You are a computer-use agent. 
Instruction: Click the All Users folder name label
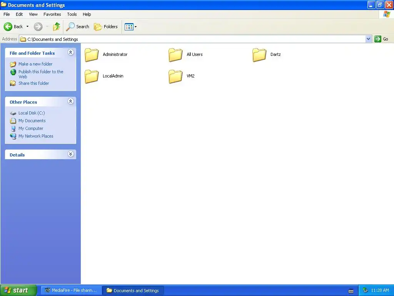point(194,54)
